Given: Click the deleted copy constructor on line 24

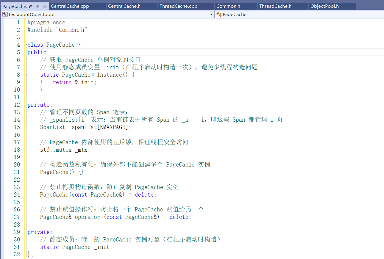Looking at the screenshot, I should click(98, 195).
